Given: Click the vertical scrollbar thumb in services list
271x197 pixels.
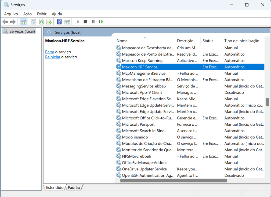Looking at the screenshot, I should [267, 102].
